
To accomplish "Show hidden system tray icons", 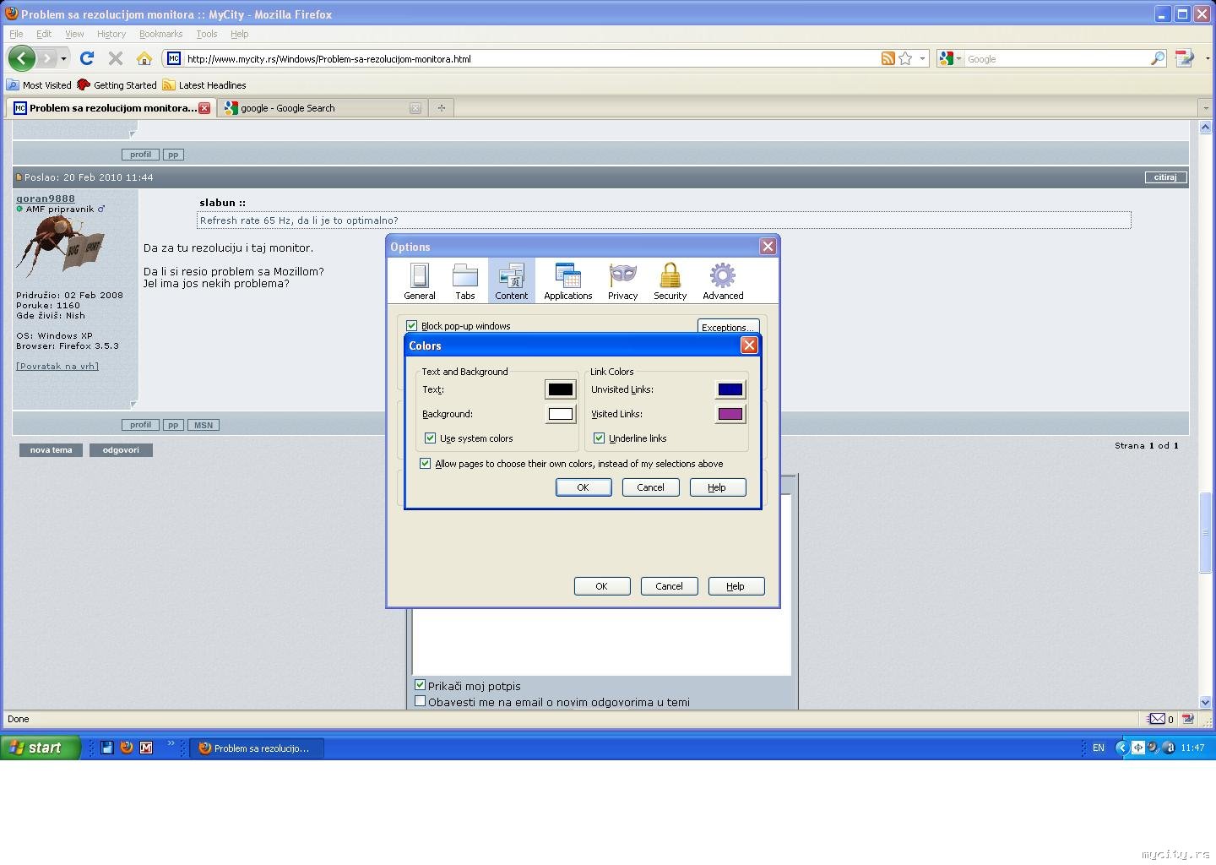I will pos(1121,748).
